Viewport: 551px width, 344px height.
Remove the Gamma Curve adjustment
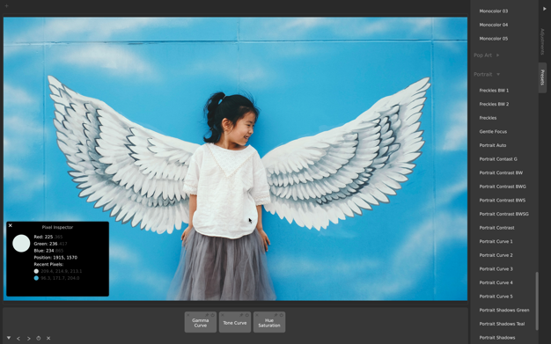(x=188, y=315)
